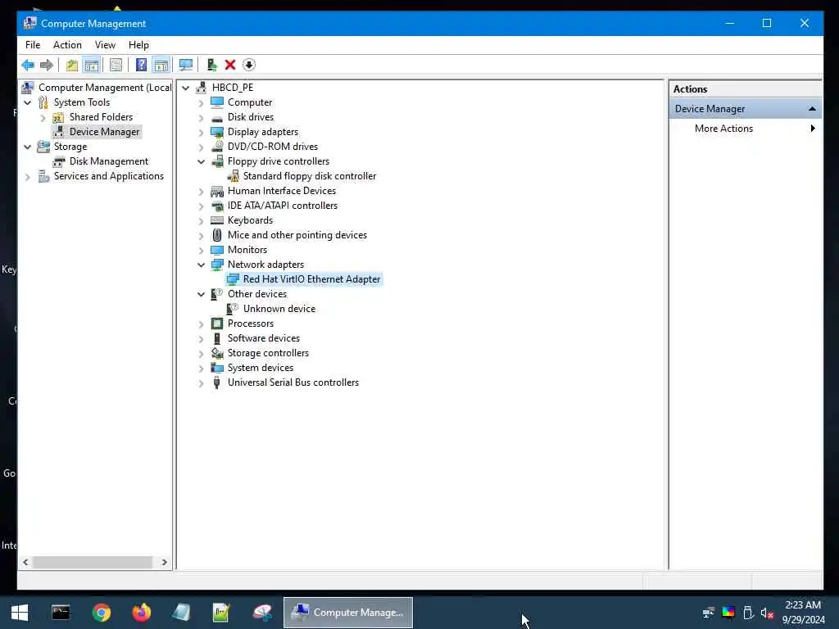Expand the Processors category
The width and height of the screenshot is (839, 629).
tap(202, 324)
